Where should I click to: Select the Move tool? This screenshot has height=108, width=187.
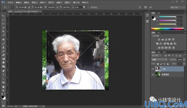tap(3, 16)
